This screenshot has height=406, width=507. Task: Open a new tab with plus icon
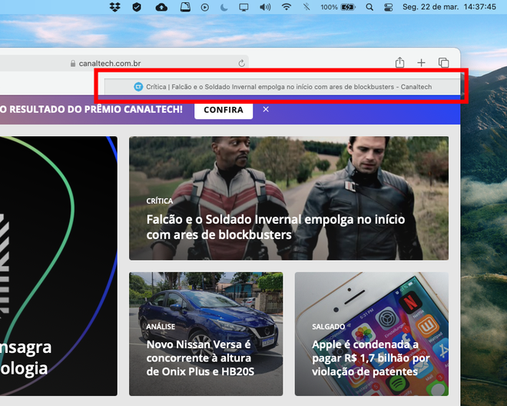[x=421, y=62]
